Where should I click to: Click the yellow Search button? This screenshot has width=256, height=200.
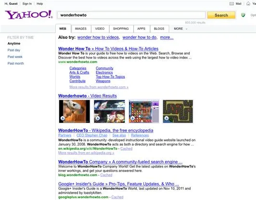tap(221, 15)
